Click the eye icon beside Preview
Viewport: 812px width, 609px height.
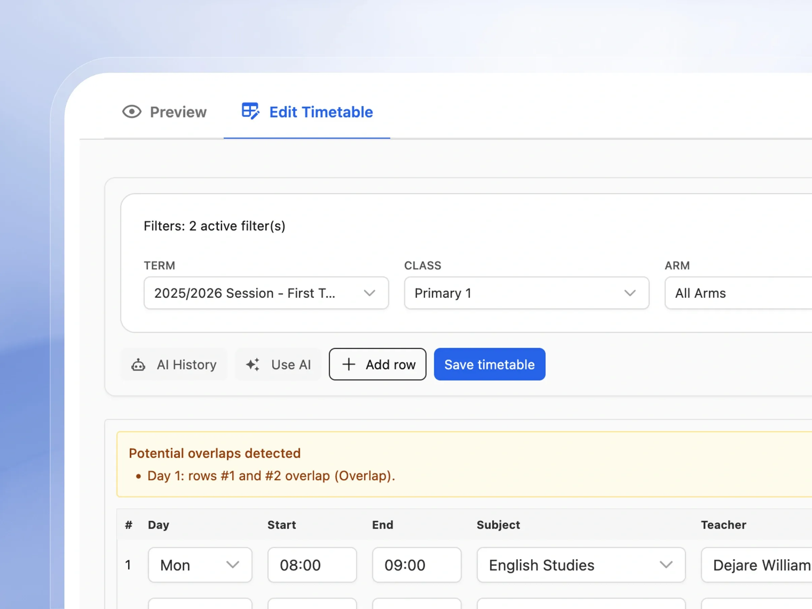click(132, 112)
